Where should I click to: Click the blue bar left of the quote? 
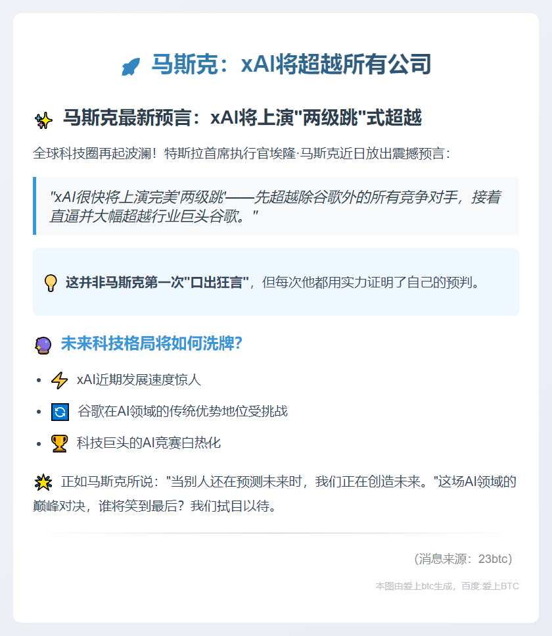pos(34,206)
